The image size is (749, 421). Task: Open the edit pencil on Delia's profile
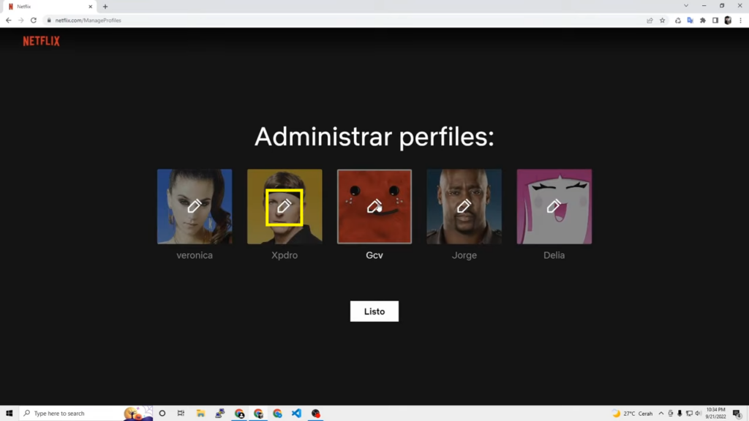pyautogui.click(x=554, y=206)
